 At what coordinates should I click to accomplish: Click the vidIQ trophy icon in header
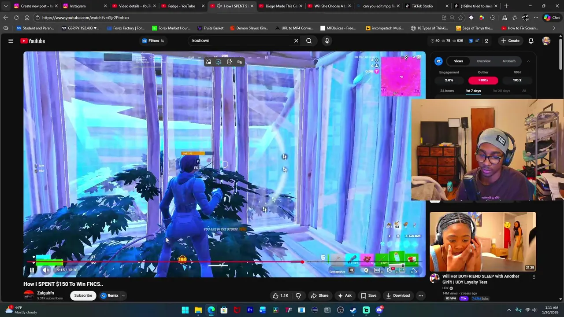[486, 41]
